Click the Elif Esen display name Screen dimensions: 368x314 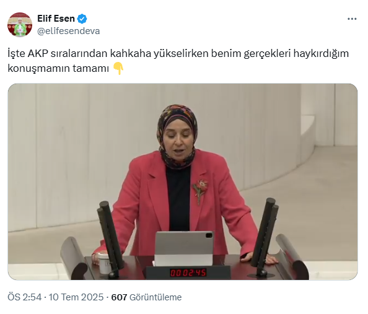point(56,19)
